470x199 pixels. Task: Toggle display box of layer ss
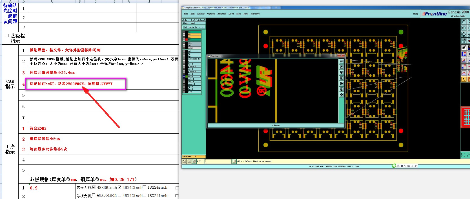pyautogui.click(x=184, y=37)
